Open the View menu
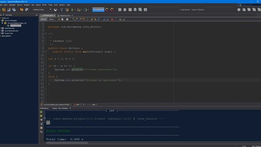Screen dimensions: 261x147 point(5,5)
